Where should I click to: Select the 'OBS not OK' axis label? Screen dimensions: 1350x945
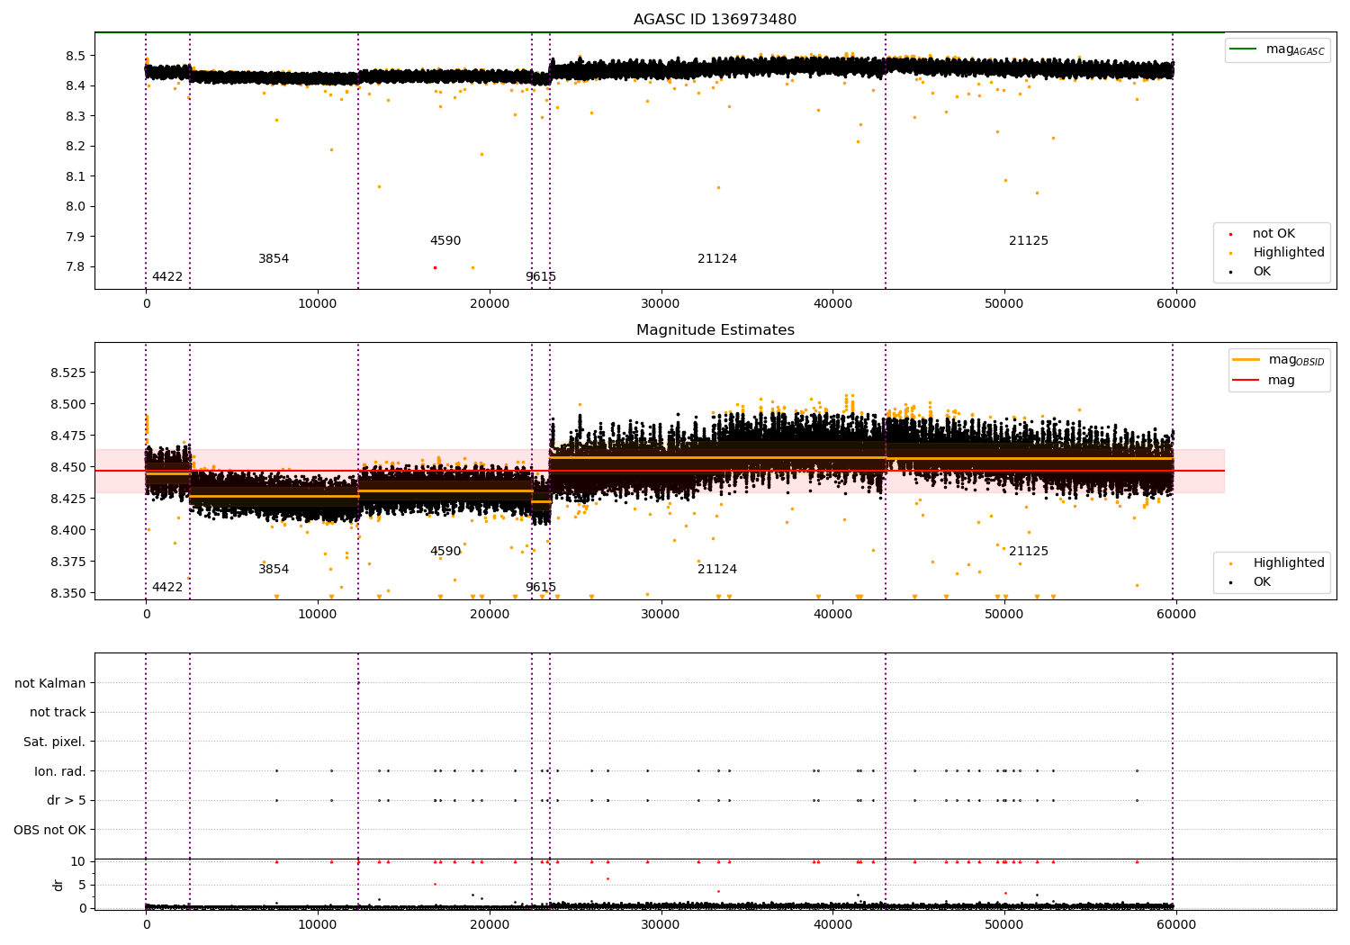point(50,830)
